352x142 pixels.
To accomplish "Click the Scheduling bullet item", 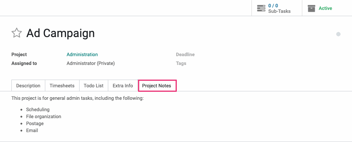I will pyautogui.click(x=38, y=110).
